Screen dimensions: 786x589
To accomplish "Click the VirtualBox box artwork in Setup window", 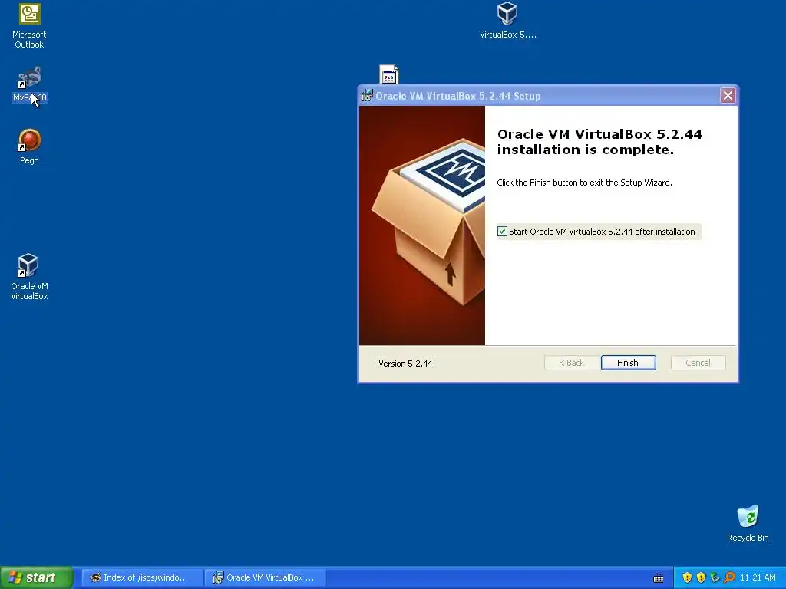I will 422,225.
